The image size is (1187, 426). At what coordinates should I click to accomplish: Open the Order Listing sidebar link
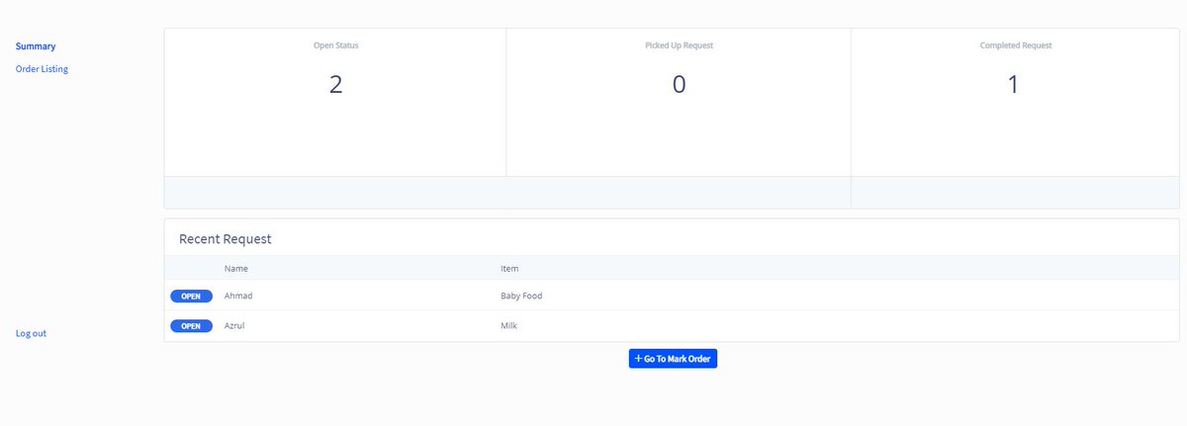42,69
